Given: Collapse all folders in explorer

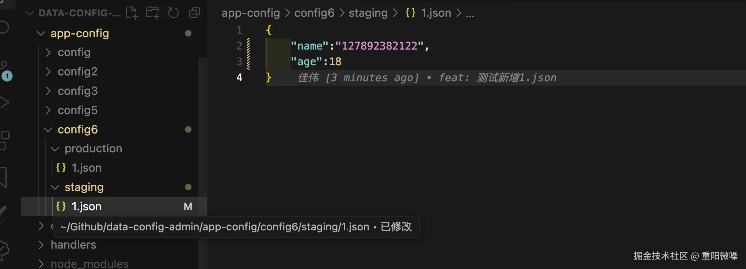Looking at the screenshot, I should click(x=194, y=13).
